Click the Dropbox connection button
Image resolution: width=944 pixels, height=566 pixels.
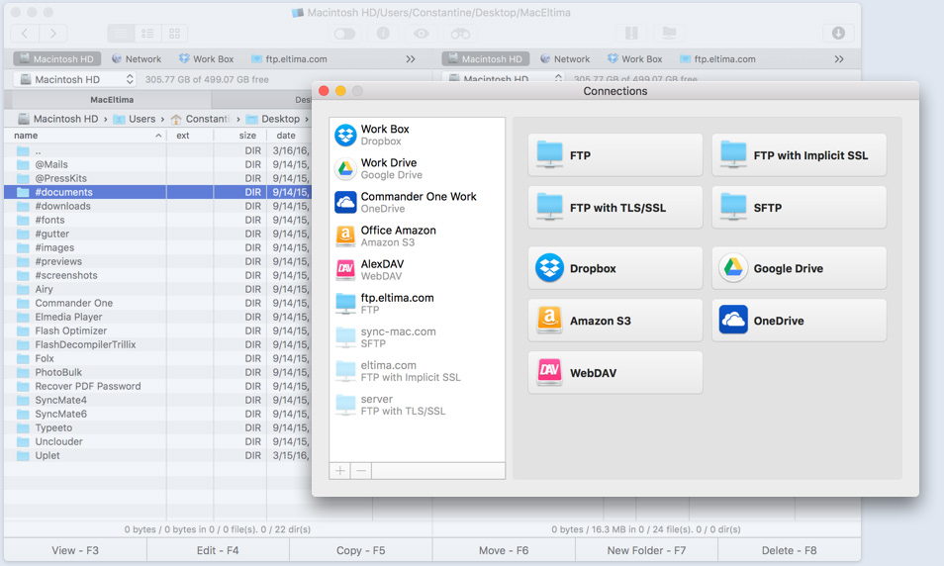614,268
